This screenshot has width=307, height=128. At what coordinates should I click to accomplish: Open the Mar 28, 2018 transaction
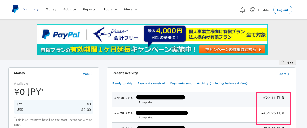pos(201,115)
